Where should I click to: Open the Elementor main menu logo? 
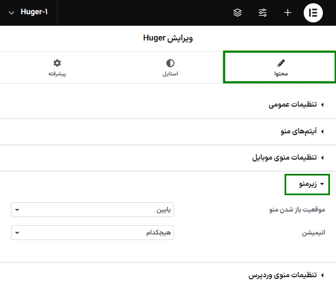pos(313,13)
